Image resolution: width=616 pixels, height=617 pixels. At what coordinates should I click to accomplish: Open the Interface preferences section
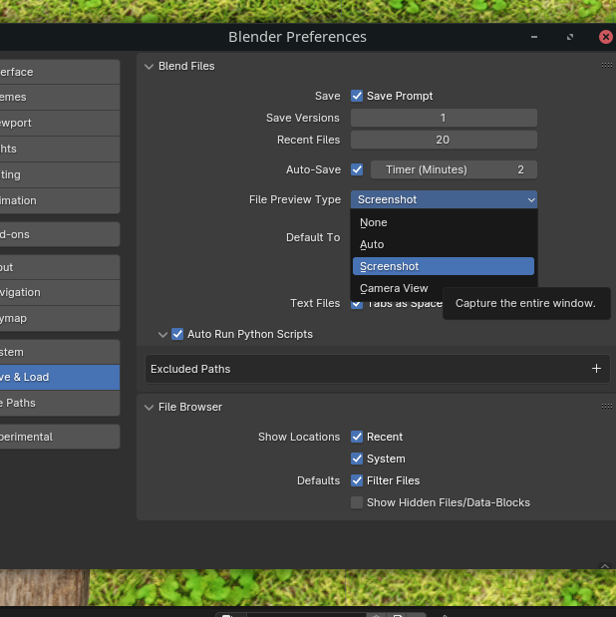click(59, 72)
